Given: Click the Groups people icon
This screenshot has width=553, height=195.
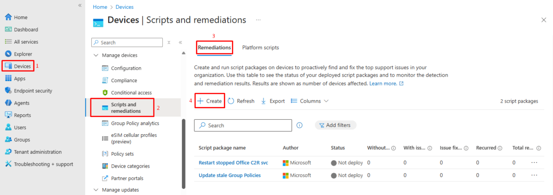Looking at the screenshot, I should 8,140.
